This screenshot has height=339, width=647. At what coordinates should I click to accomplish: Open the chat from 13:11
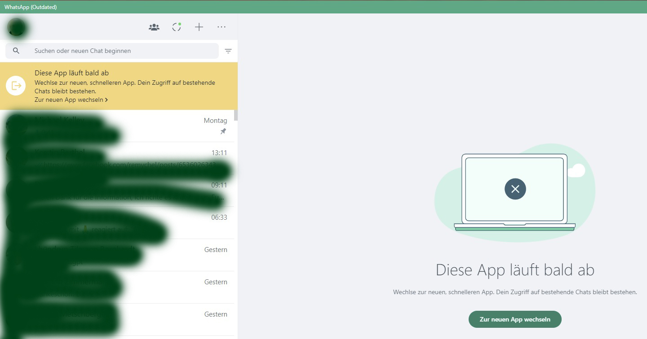click(117, 158)
